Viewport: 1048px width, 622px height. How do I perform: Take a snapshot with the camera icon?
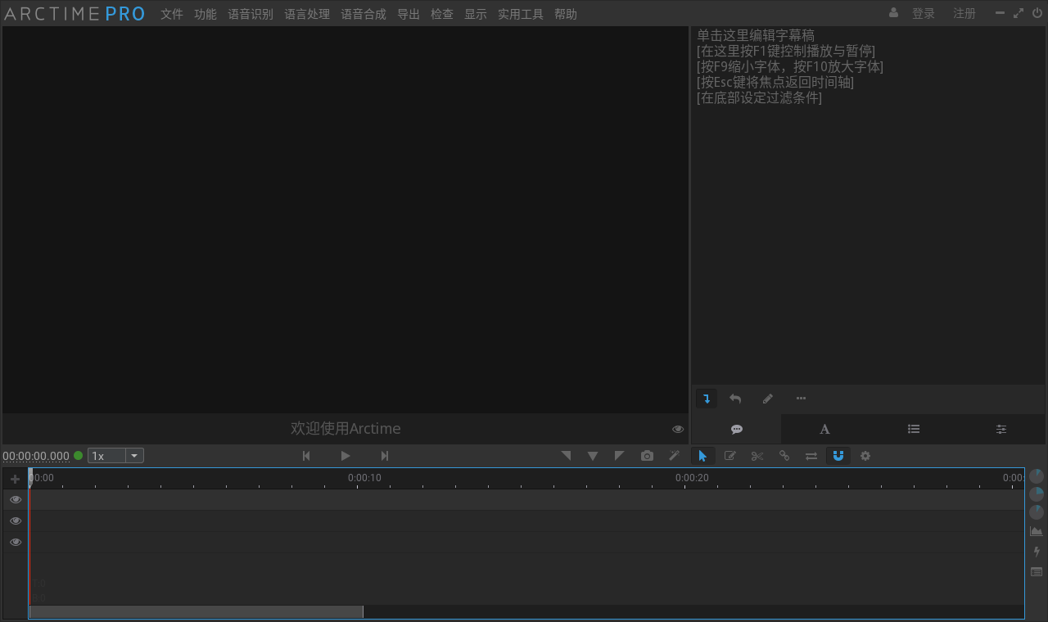click(648, 456)
